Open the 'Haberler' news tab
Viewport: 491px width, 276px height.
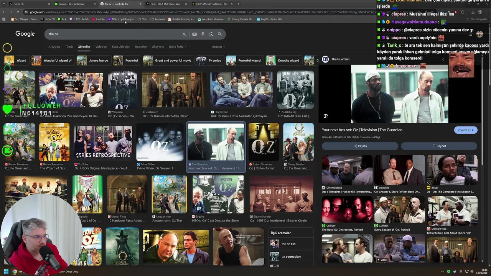(141, 47)
